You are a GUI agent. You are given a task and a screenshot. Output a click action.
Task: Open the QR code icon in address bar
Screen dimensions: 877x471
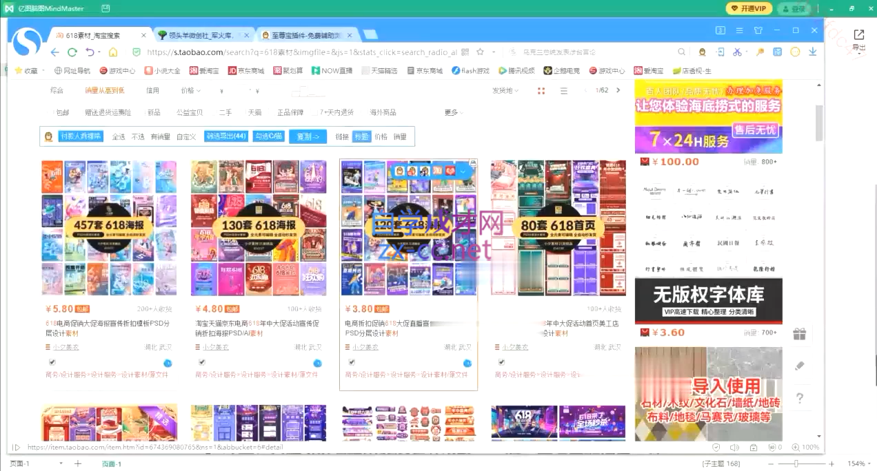(x=465, y=52)
